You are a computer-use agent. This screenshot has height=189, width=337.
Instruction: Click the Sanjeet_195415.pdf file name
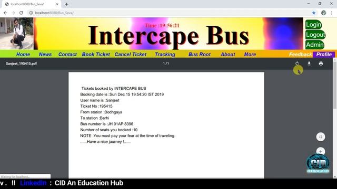pyautogui.click(x=21, y=64)
